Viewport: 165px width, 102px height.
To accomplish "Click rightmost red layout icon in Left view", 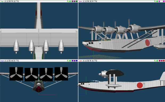I will pyautogui.click(x=164, y=61).
